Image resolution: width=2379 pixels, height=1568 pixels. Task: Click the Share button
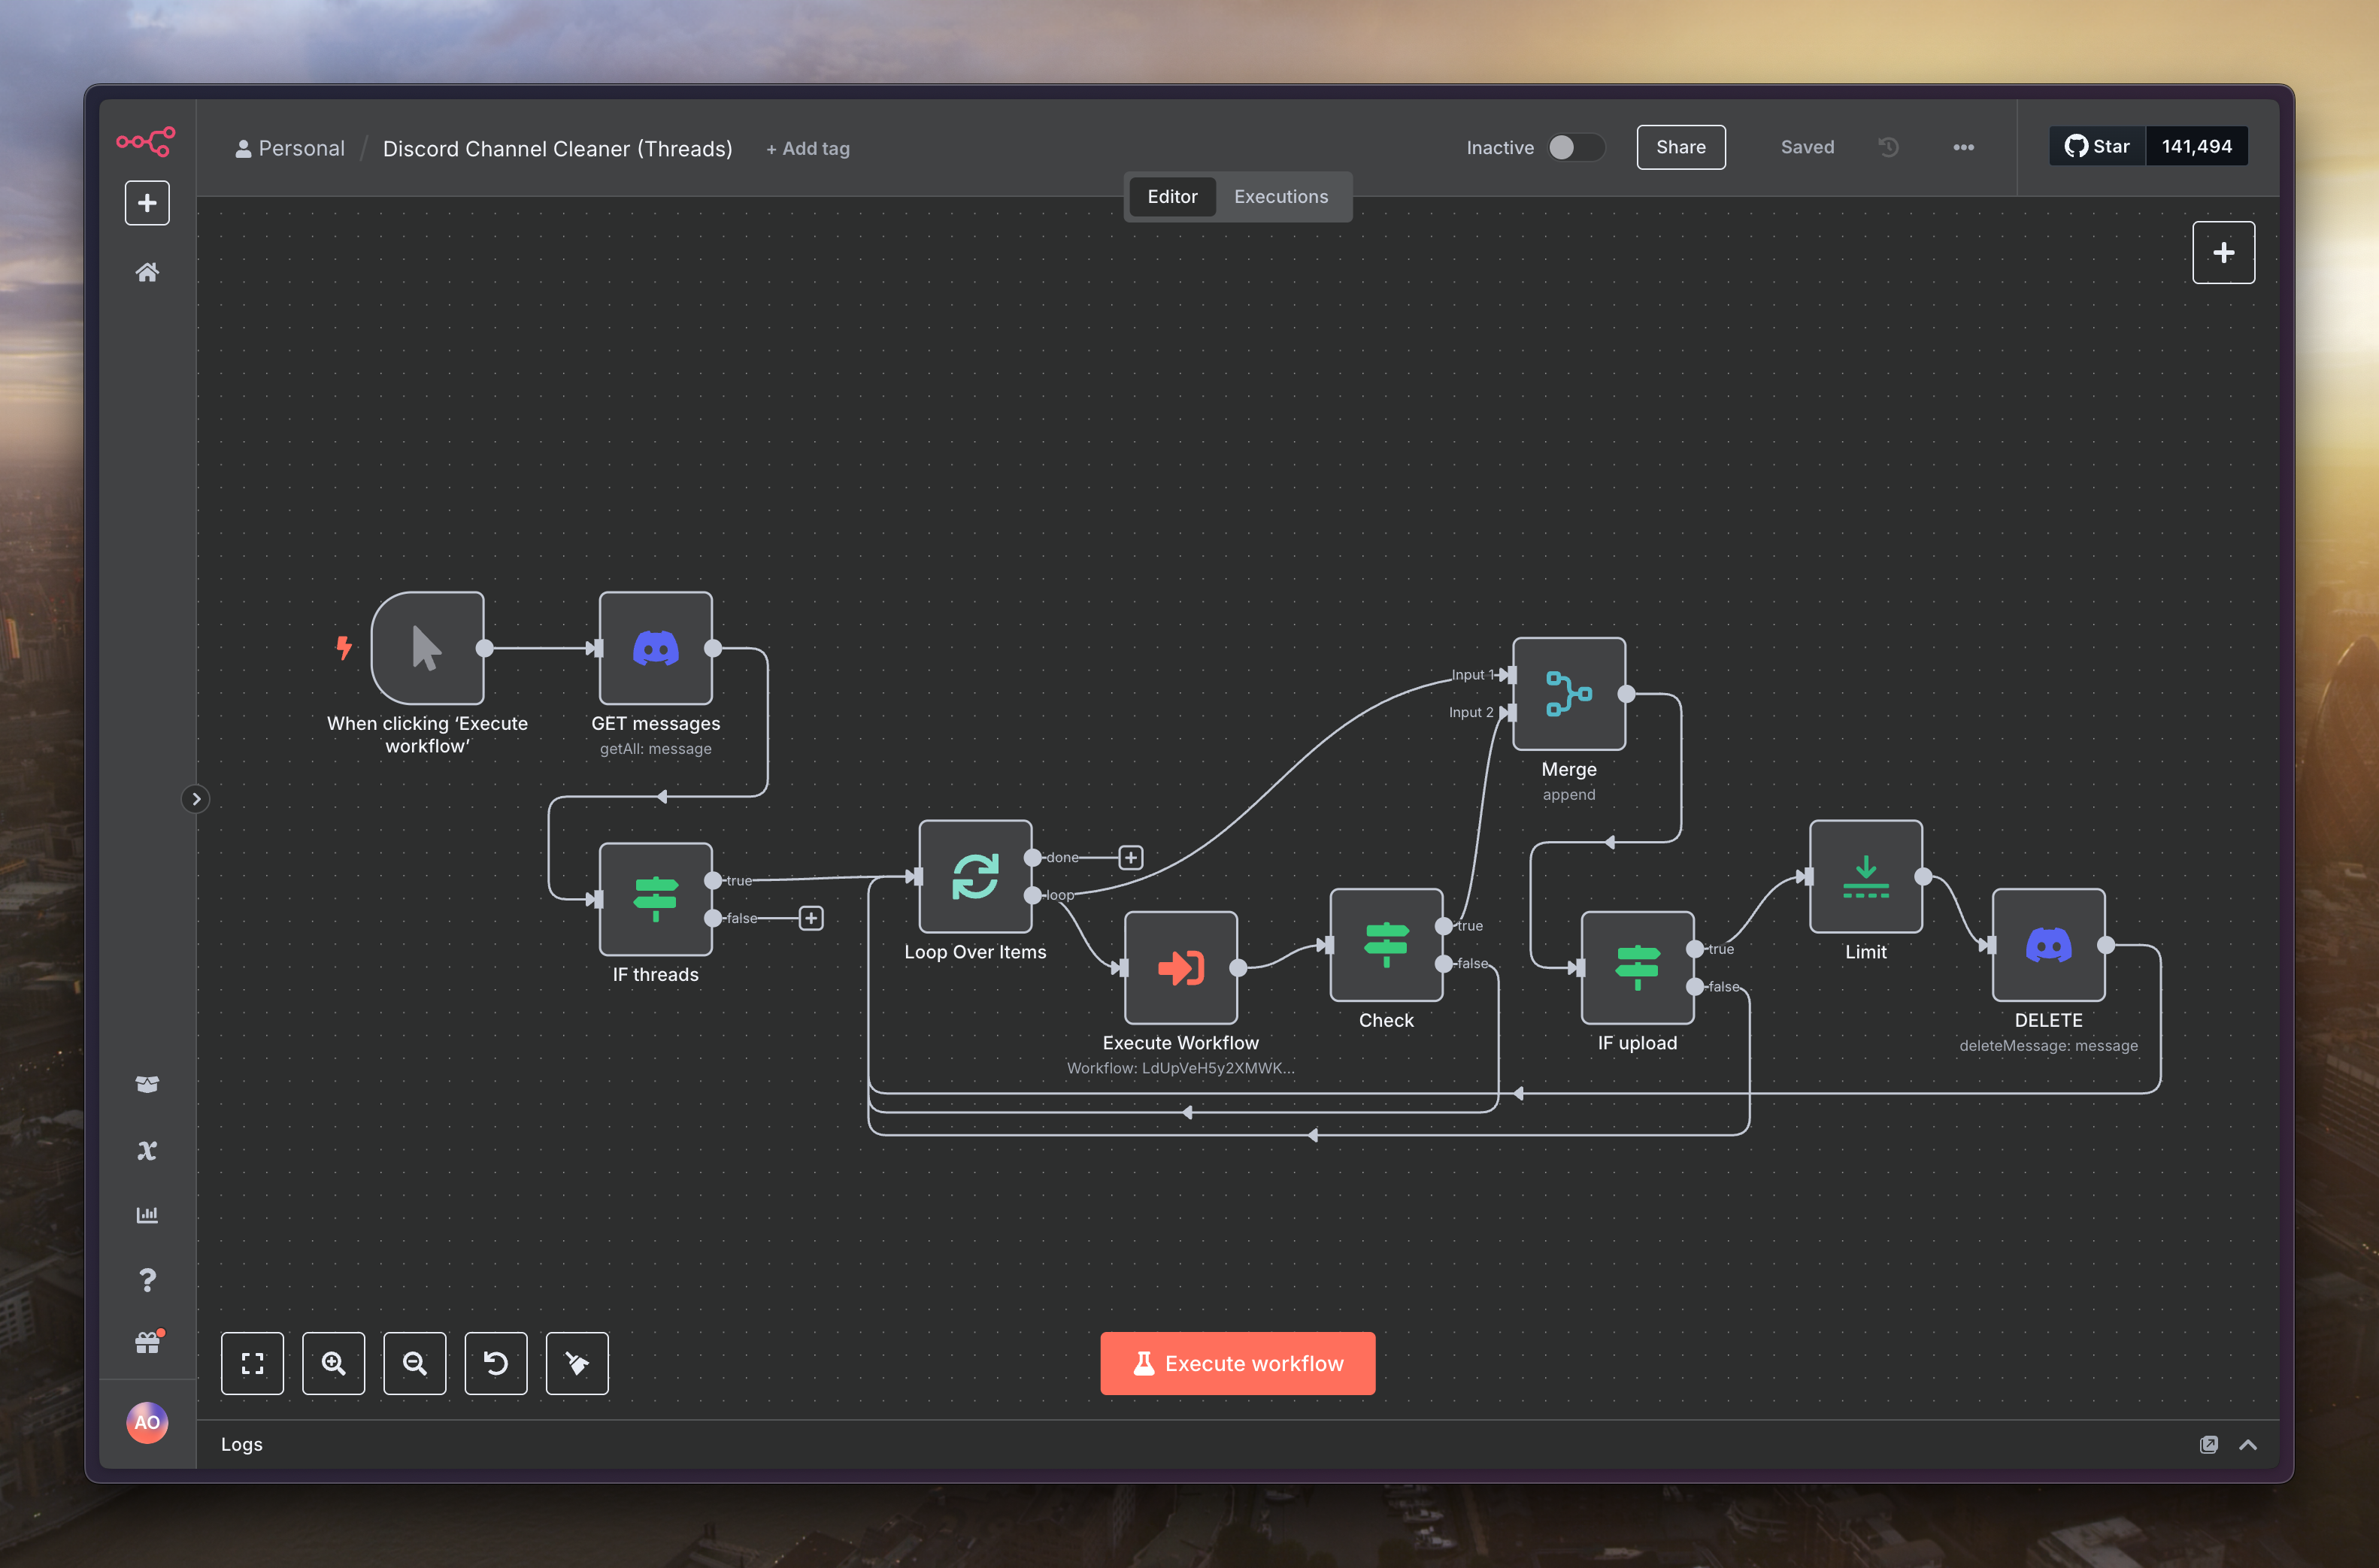click(x=1680, y=147)
